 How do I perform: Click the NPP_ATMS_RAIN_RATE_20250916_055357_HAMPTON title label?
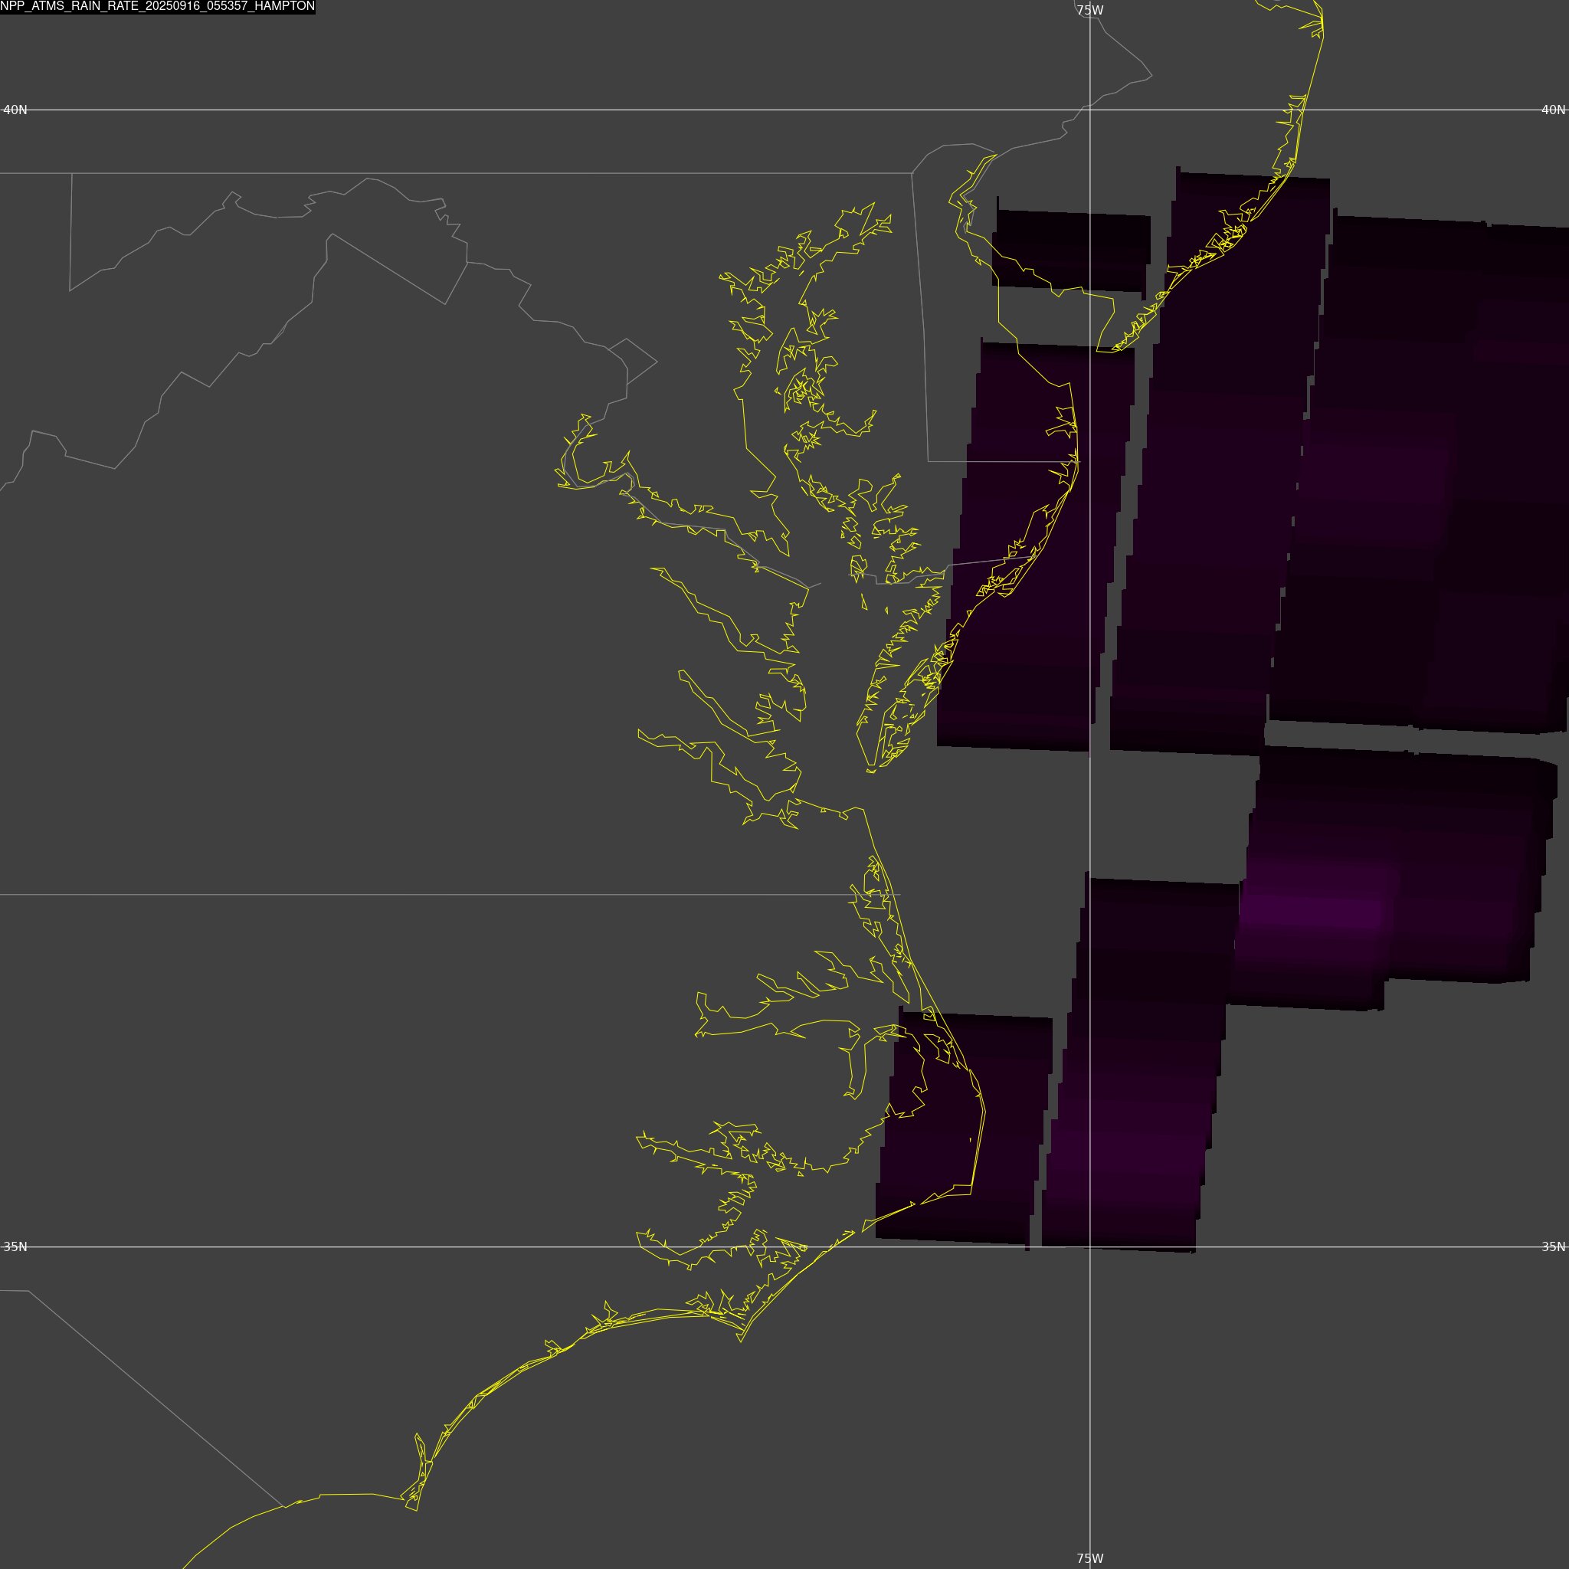pos(158,6)
